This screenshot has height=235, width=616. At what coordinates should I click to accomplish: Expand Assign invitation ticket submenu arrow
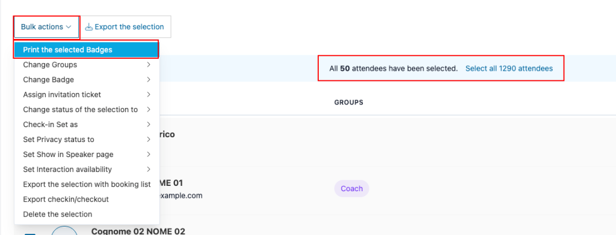coord(149,94)
